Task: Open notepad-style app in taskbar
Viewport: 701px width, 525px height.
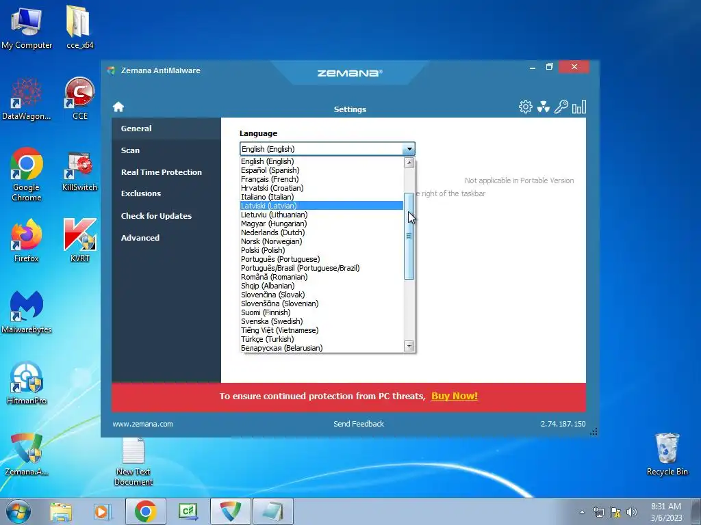Action: [x=272, y=511]
